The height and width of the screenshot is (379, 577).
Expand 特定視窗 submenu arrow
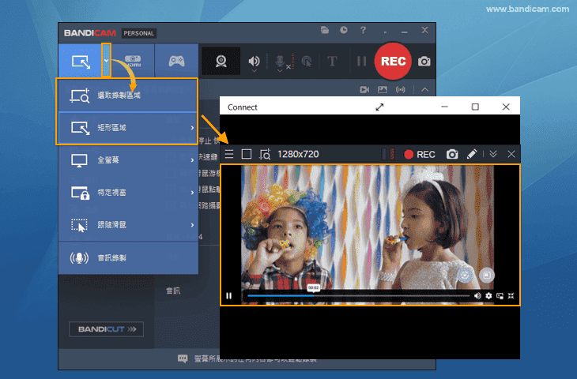coord(192,193)
